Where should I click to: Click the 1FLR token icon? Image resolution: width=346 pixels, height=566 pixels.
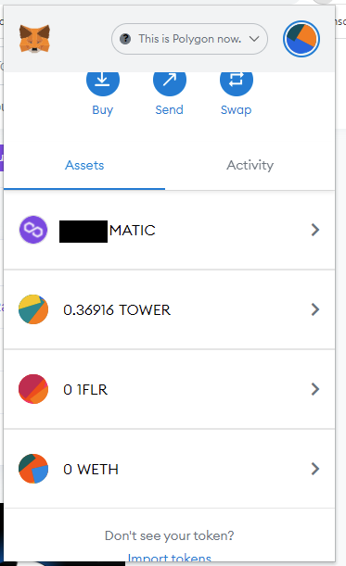click(33, 389)
